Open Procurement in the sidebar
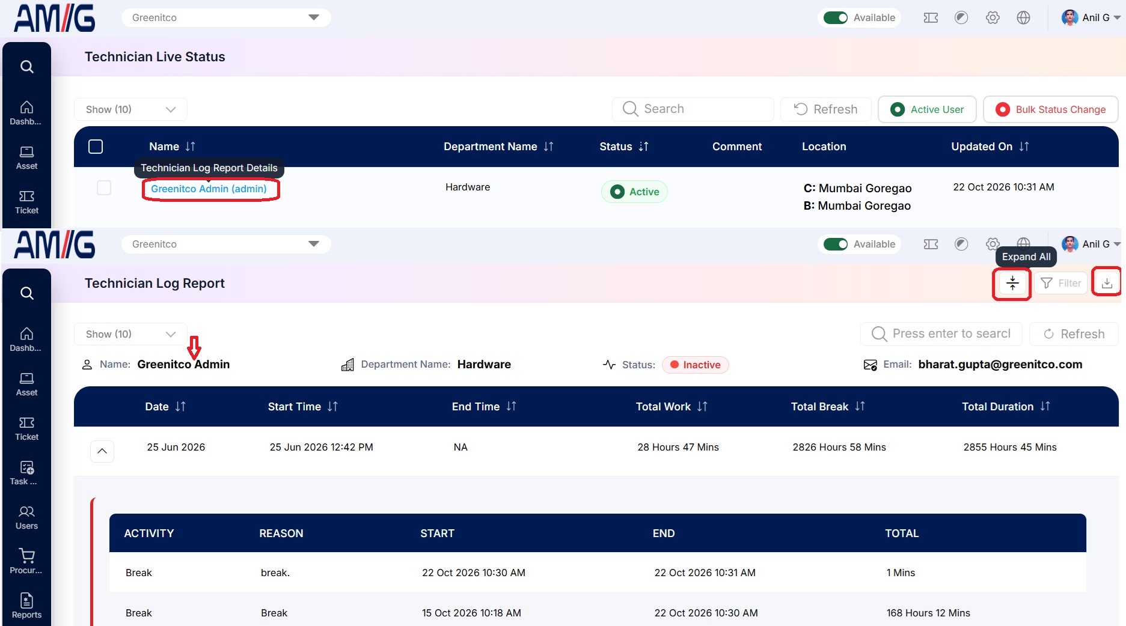Viewport: 1126px width, 626px height. (26, 562)
